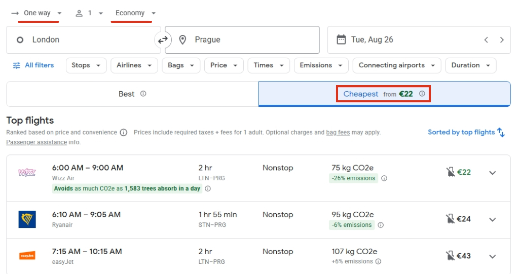This screenshot has width=519, height=274.
Task: Open the Emissions filter dropdown
Action: click(321, 65)
